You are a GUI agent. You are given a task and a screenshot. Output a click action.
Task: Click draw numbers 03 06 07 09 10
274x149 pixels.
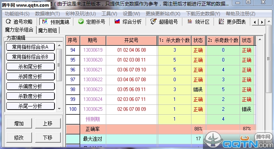tap(131, 70)
